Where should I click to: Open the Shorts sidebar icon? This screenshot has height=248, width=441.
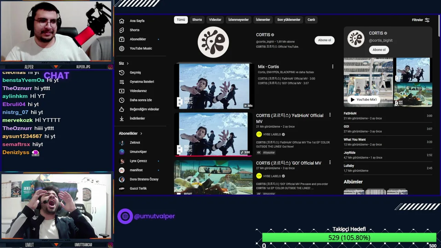pyautogui.click(x=122, y=30)
